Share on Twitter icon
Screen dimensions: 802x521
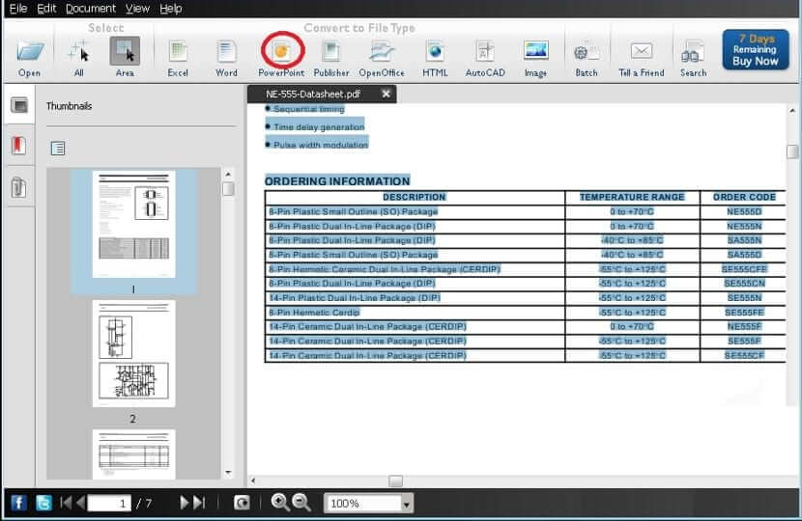coord(44,503)
